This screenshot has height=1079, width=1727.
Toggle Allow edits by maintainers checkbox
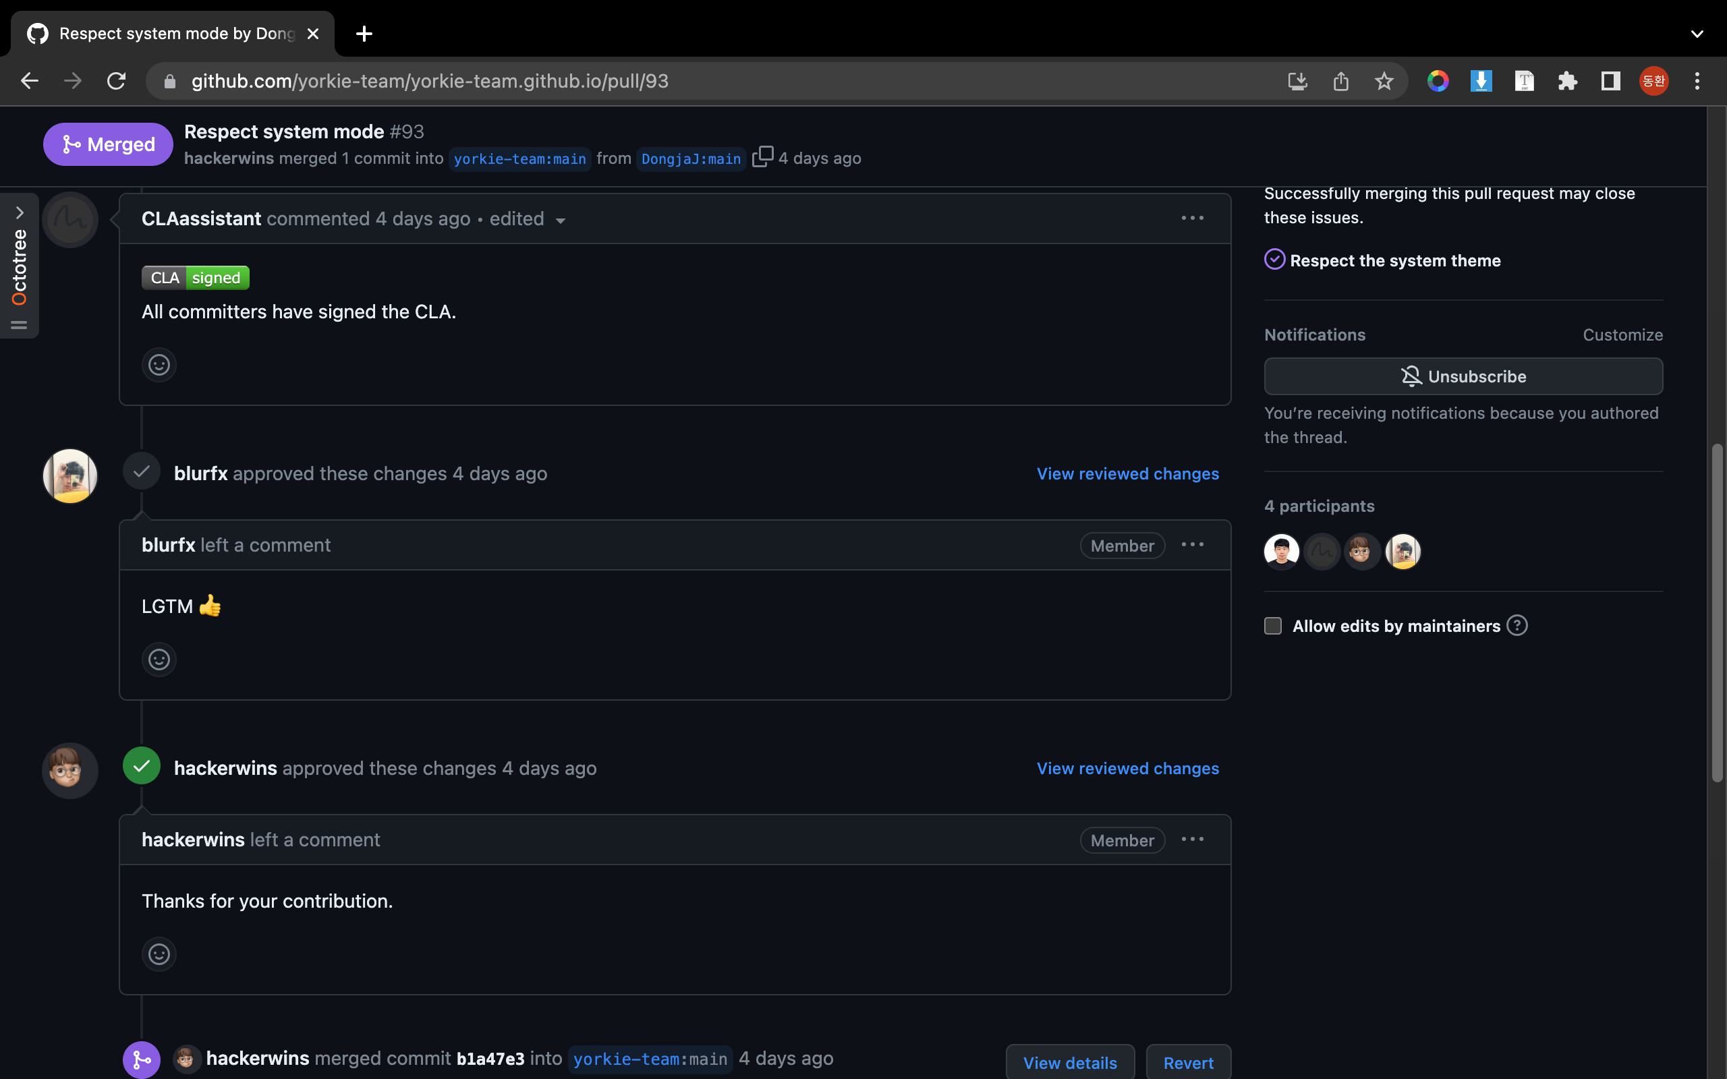pyautogui.click(x=1272, y=626)
